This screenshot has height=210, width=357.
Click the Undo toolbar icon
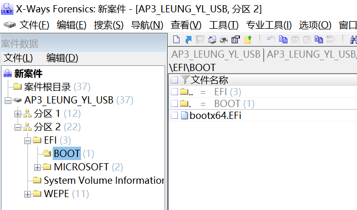[x=271, y=40]
